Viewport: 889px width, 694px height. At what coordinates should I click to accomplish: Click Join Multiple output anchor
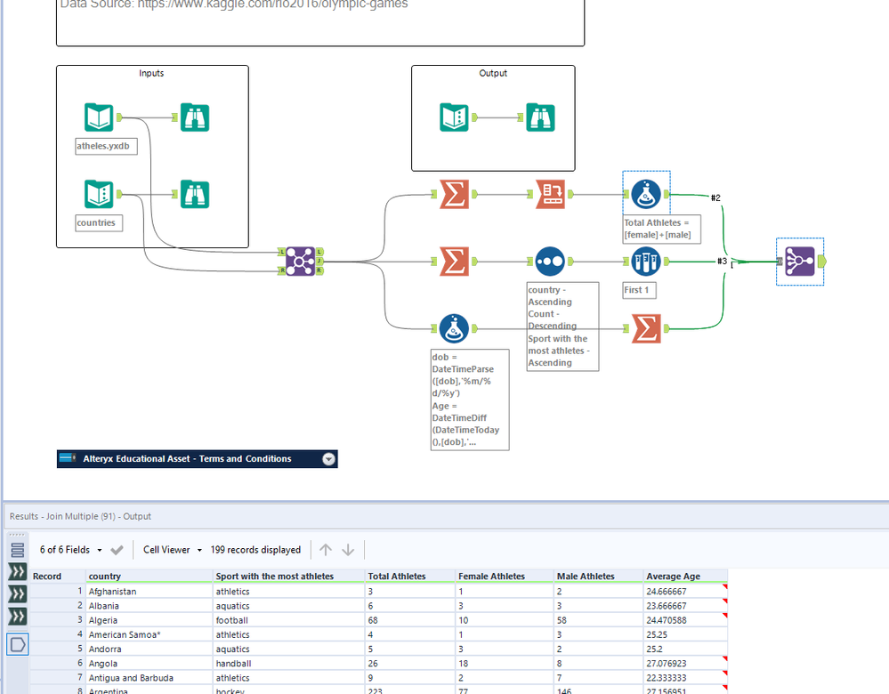tap(822, 262)
